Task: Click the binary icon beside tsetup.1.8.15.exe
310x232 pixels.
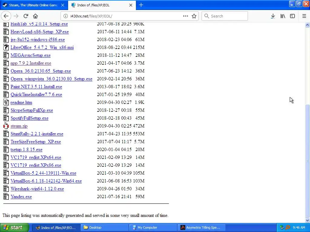Action: pyautogui.click(x=6, y=149)
